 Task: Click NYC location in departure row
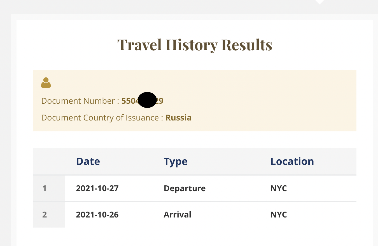[x=279, y=188]
